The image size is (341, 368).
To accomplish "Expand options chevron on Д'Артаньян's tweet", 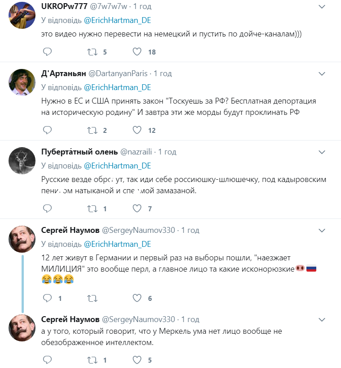I will coord(322,73).
